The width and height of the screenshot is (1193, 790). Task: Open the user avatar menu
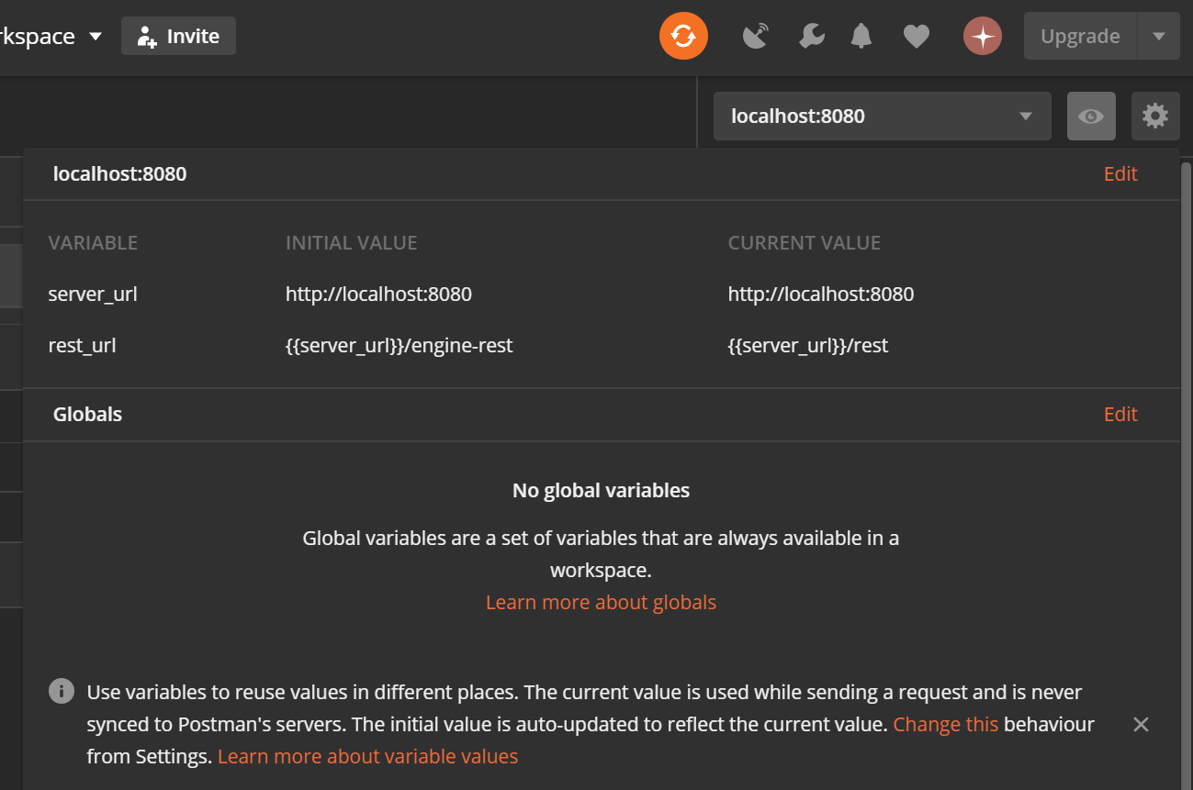(982, 37)
